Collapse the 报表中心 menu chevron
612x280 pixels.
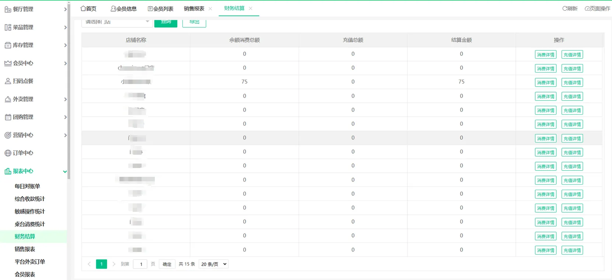[65, 171]
